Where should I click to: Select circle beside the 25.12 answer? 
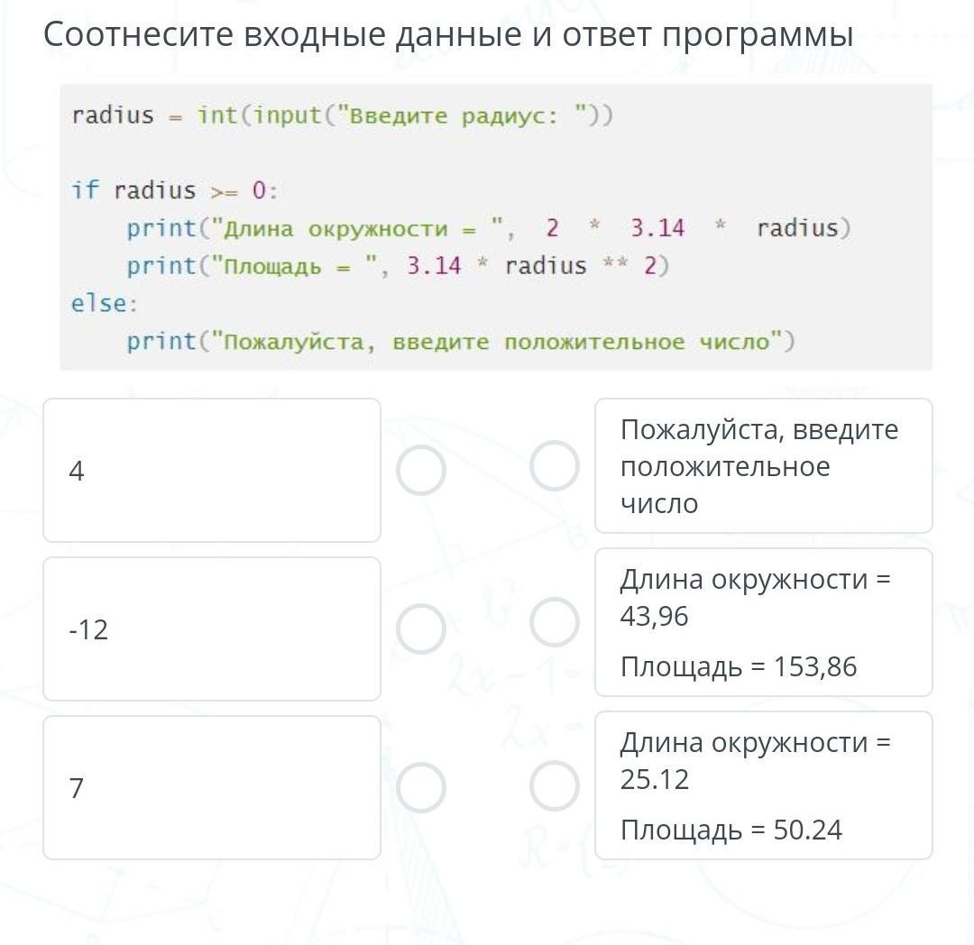[x=554, y=785]
